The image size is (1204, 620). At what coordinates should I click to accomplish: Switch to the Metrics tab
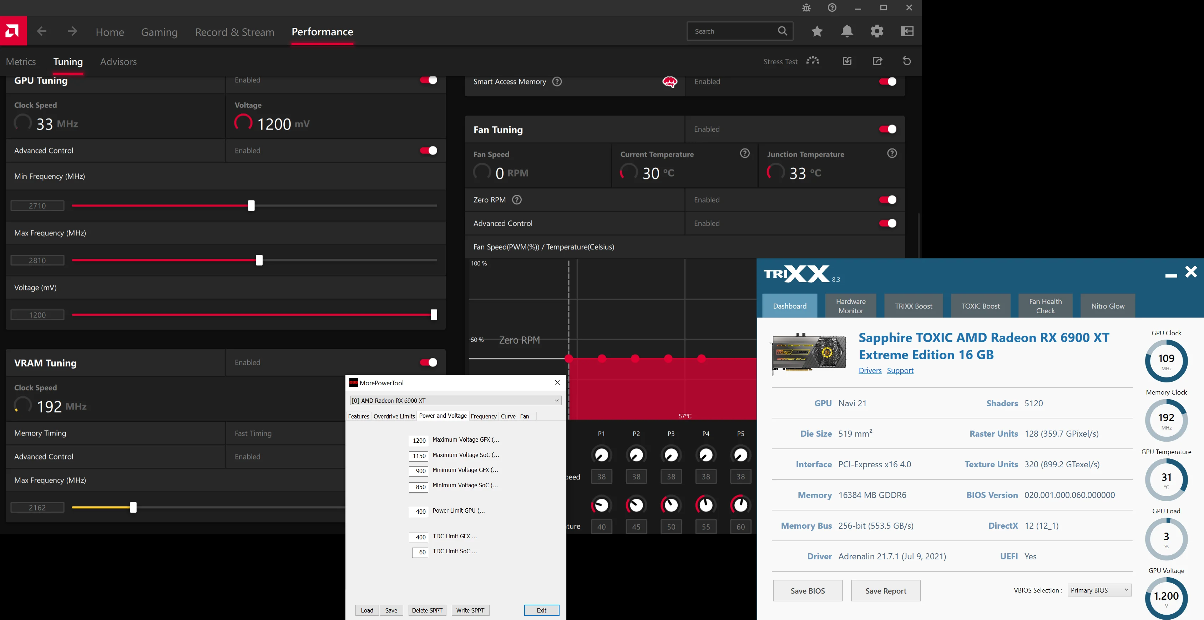click(21, 62)
